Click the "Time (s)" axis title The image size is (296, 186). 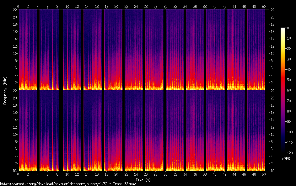pyautogui.click(x=143, y=180)
